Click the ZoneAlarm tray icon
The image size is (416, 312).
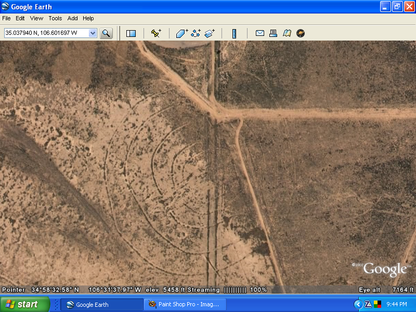point(368,305)
